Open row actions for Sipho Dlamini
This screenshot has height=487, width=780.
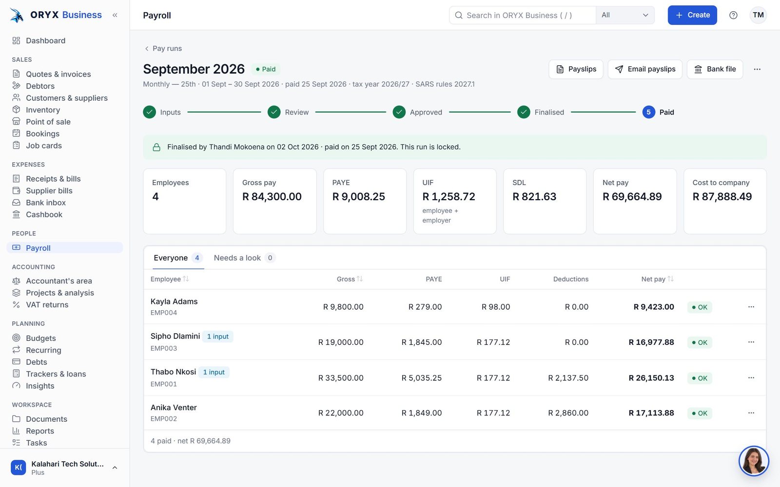pyautogui.click(x=751, y=342)
